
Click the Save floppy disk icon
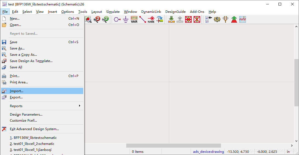click(4, 42)
